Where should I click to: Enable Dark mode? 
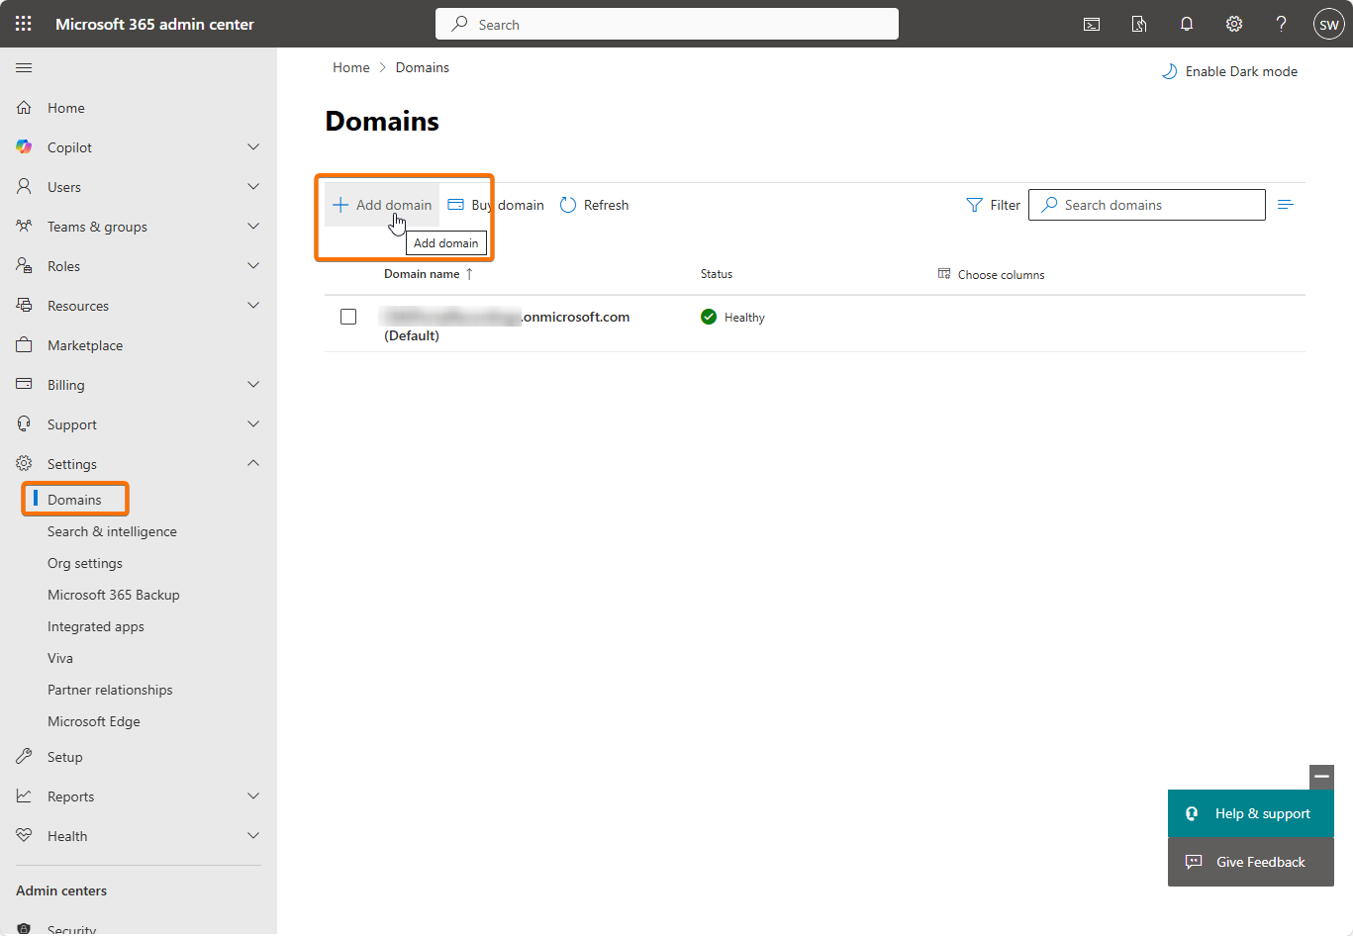point(1229,71)
